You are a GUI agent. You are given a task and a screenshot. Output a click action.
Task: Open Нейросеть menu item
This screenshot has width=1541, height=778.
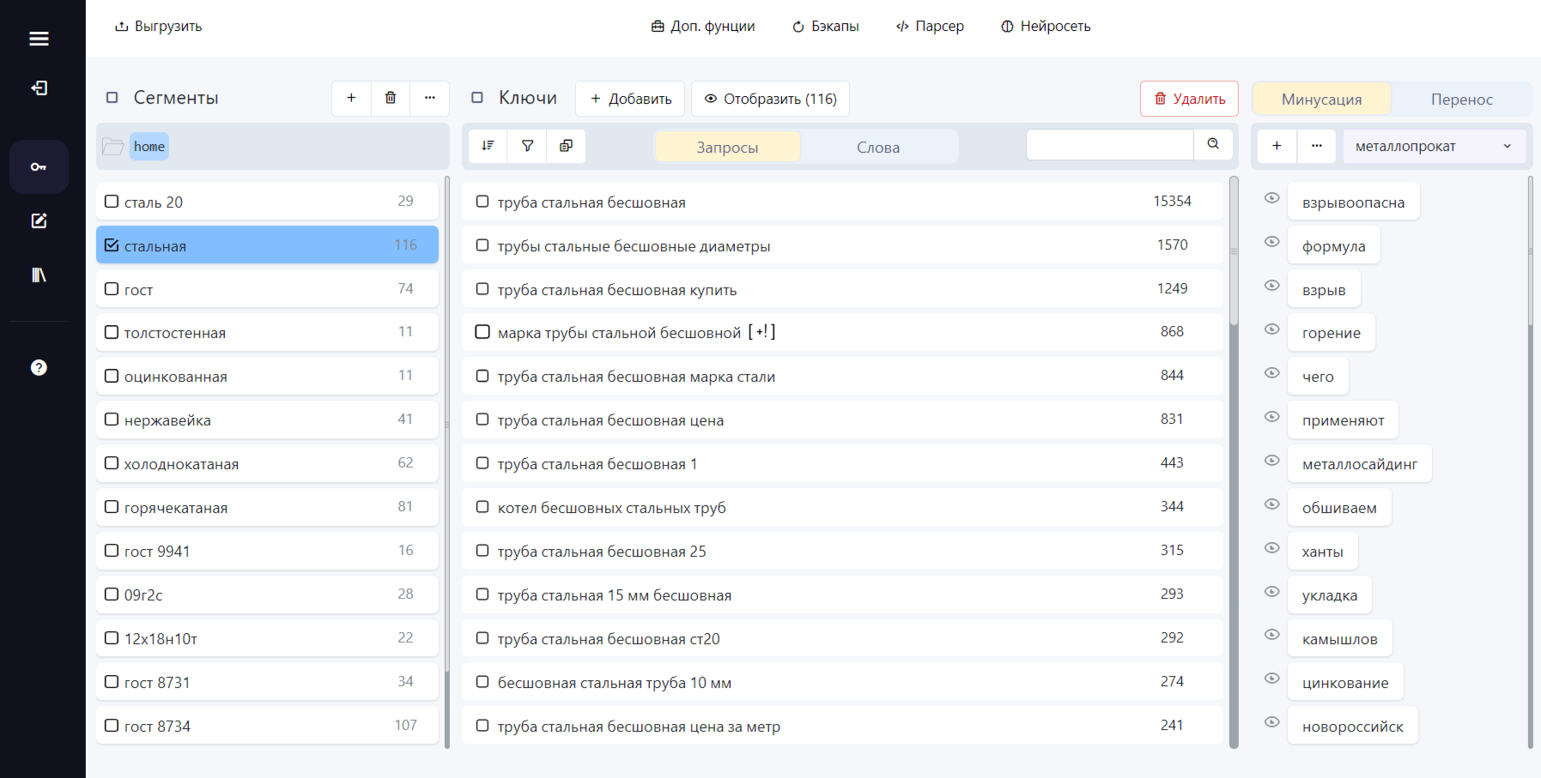(1046, 26)
